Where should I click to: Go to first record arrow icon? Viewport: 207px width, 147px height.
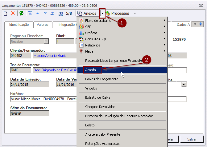pos(30,13)
